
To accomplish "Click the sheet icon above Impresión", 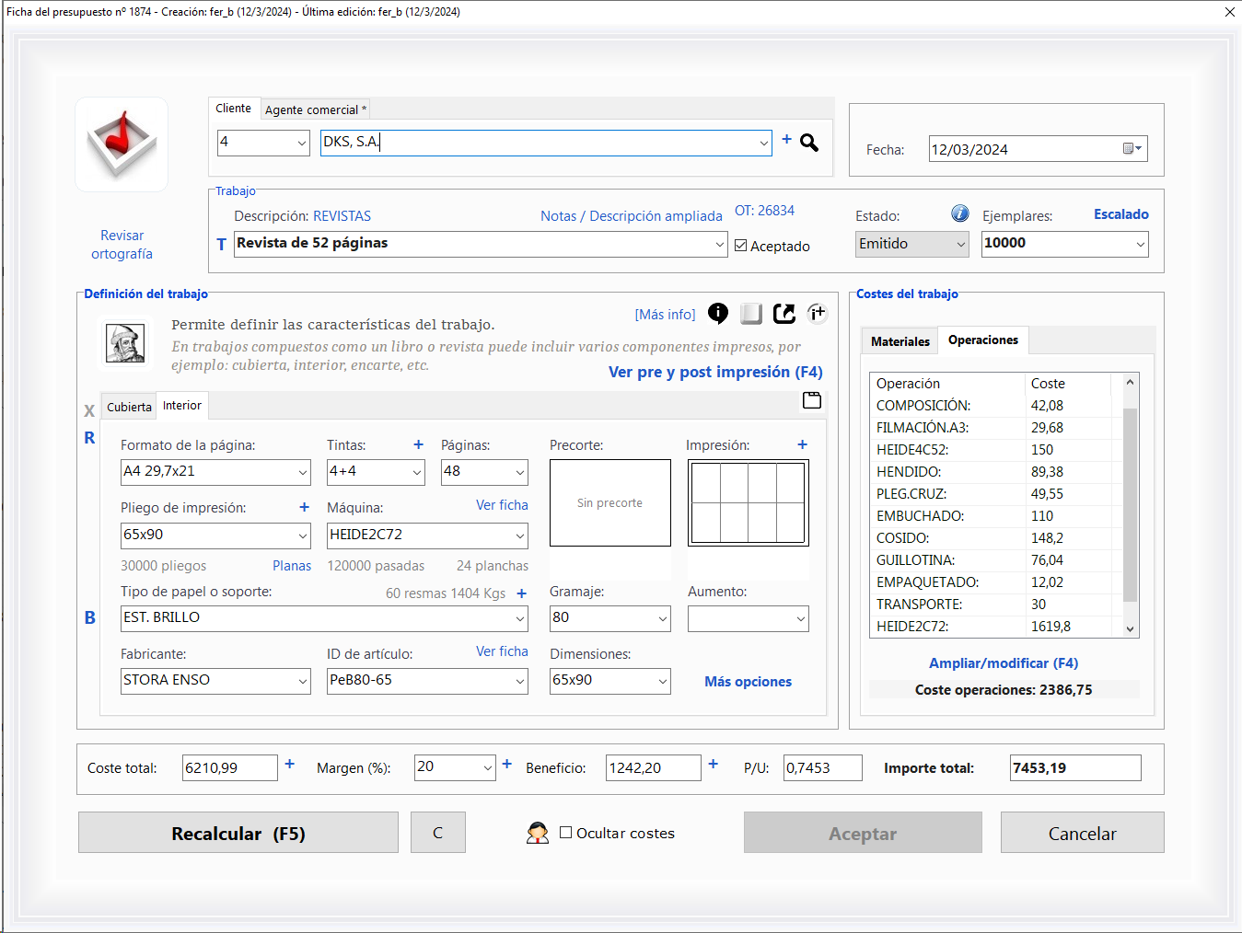I will [812, 400].
